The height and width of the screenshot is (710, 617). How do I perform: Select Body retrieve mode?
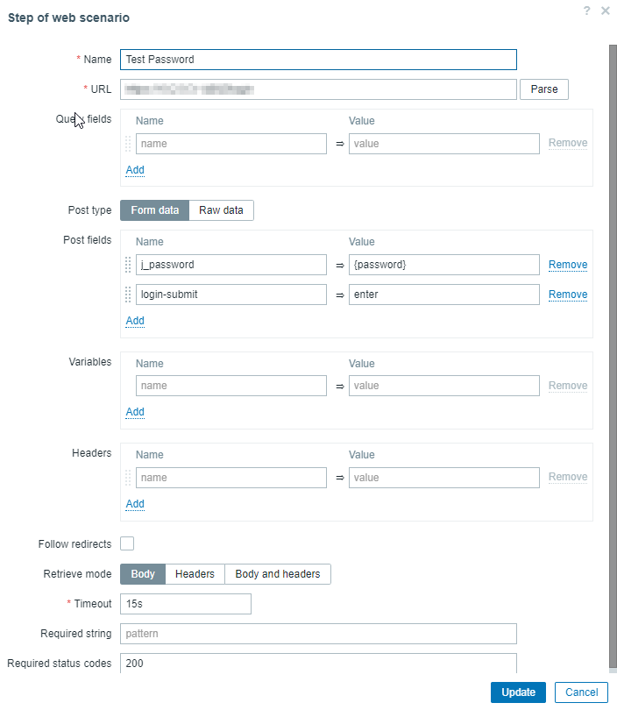tap(143, 574)
